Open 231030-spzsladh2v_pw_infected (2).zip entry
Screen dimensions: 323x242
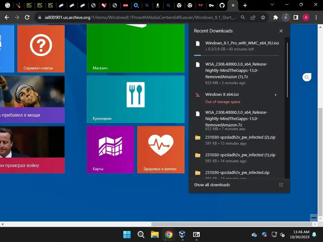click(237, 140)
